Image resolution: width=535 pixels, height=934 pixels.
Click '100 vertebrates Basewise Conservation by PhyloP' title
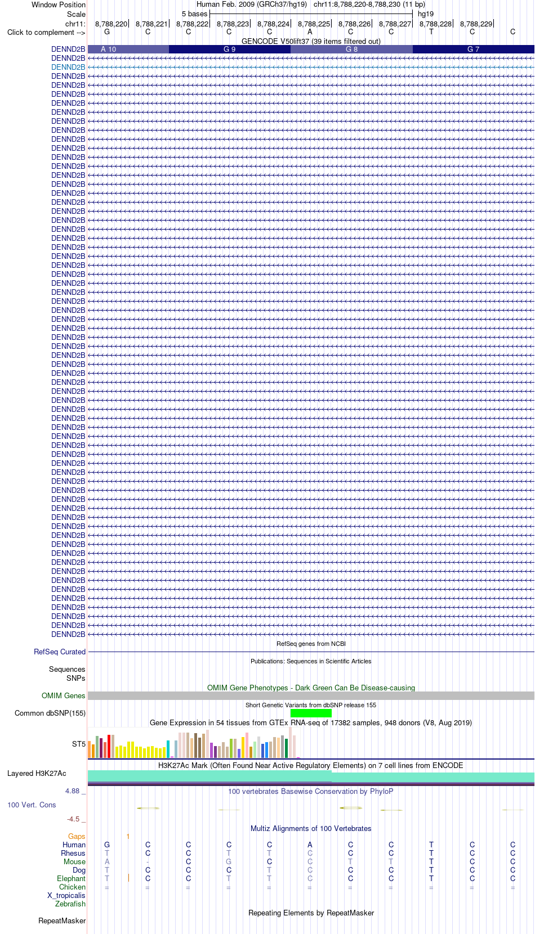click(311, 791)
